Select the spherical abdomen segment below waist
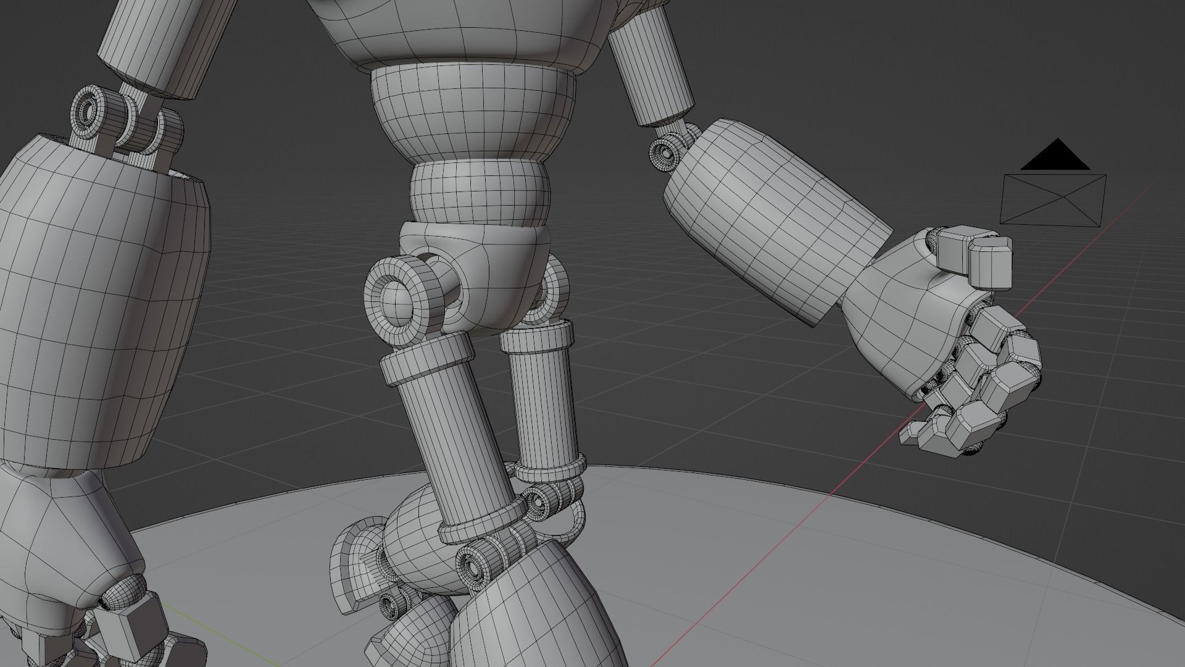 coord(480,193)
